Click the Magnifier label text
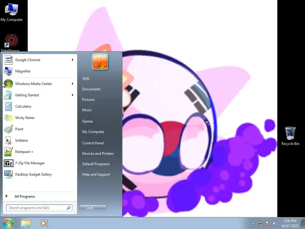Screen dimensions: 305x229 point(23,71)
